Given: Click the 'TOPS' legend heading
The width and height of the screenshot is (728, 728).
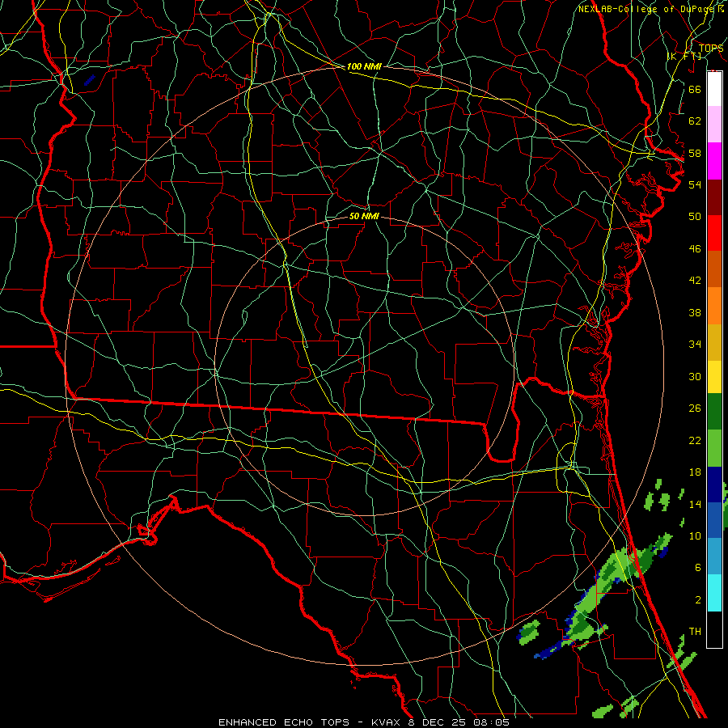Looking at the screenshot, I should 711,49.
